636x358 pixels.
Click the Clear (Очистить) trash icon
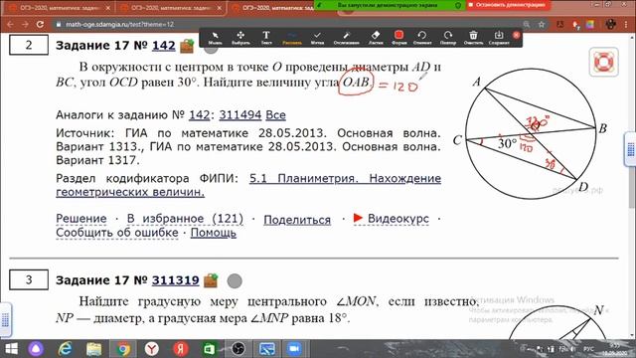click(x=473, y=38)
